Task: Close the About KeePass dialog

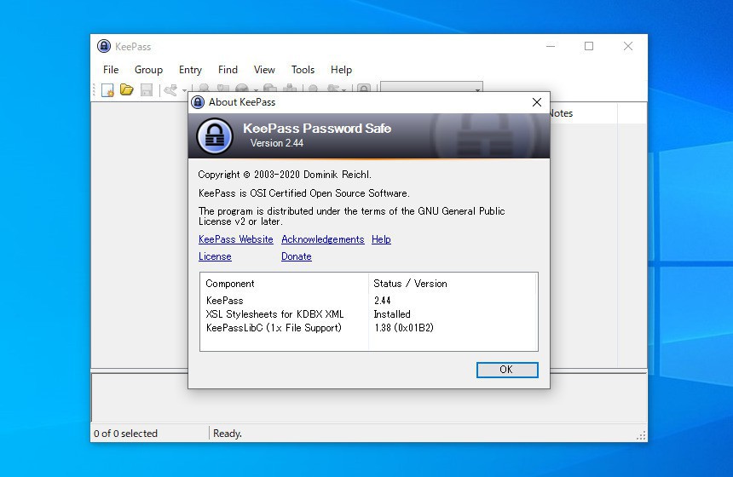Action: click(536, 102)
